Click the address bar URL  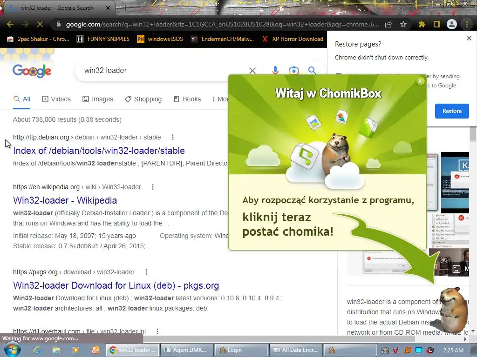click(222, 24)
